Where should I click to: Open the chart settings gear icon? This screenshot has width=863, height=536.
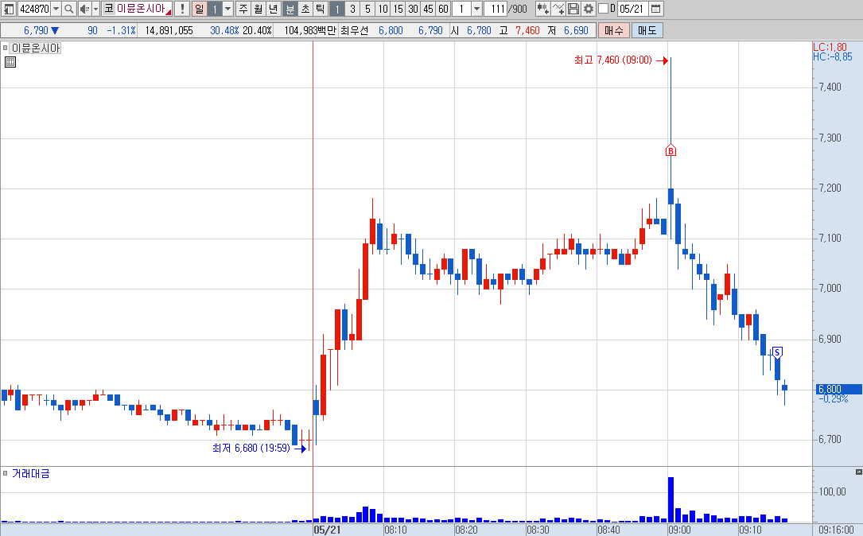pos(589,9)
